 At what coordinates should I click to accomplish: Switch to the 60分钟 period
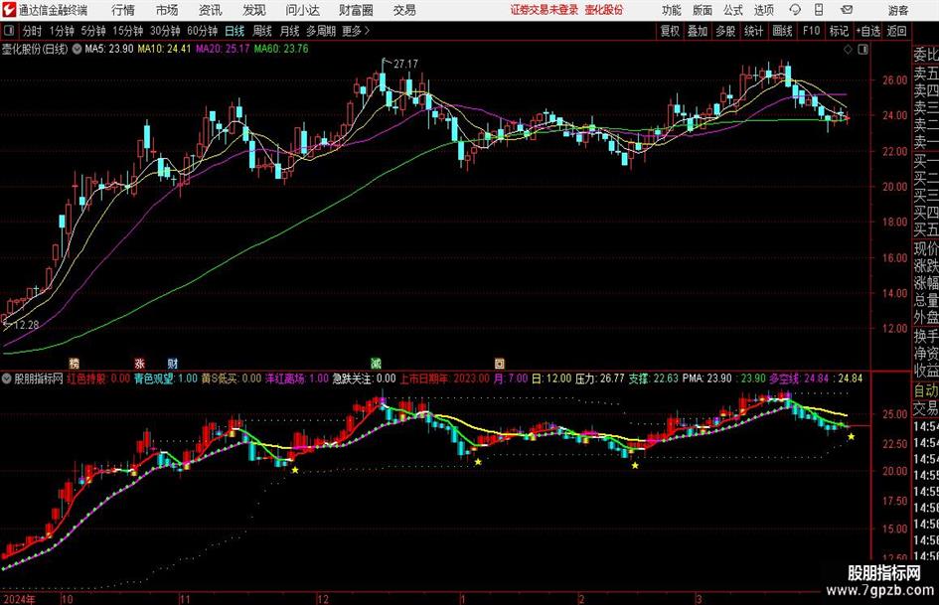pos(202,31)
